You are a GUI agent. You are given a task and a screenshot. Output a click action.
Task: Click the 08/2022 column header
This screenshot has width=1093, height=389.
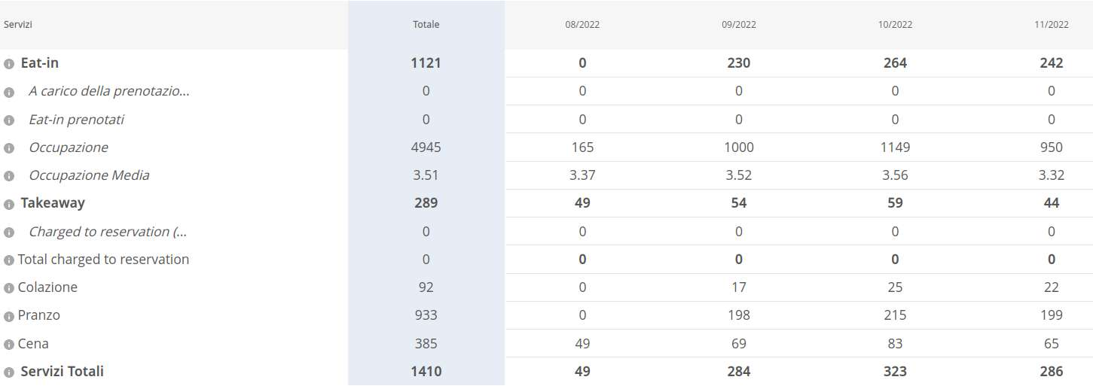pos(582,24)
